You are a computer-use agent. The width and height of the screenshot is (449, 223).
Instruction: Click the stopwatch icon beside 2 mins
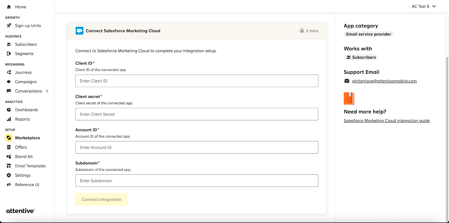302,31
